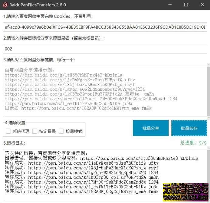Focus the Cookies input field
Screen dimensions: 210x203
pyautogui.click(x=105, y=27)
